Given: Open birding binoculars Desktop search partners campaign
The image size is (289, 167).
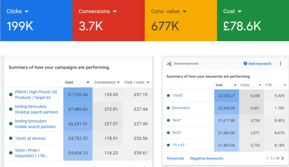Looking at the screenshot, I should [x=36, y=109].
